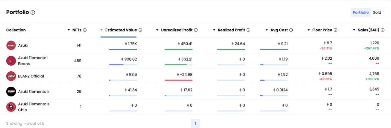
Task: Click the Sales(24H) info icon
Action: pyautogui.click(x=383, y=30)
